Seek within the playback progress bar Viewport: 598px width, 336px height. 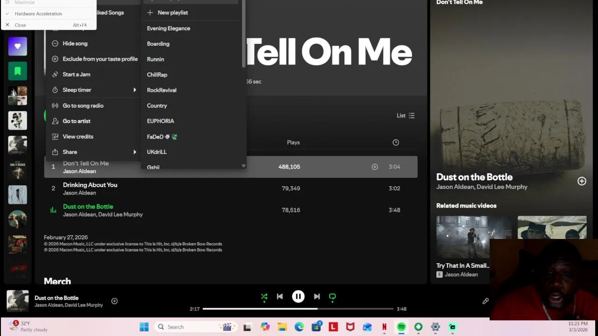tap(298, 308)
